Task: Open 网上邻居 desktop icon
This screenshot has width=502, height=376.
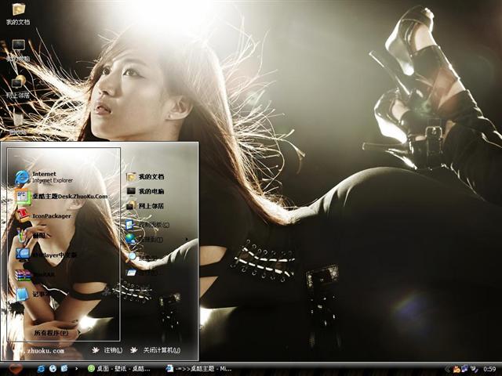Action: tap(18, 86)
